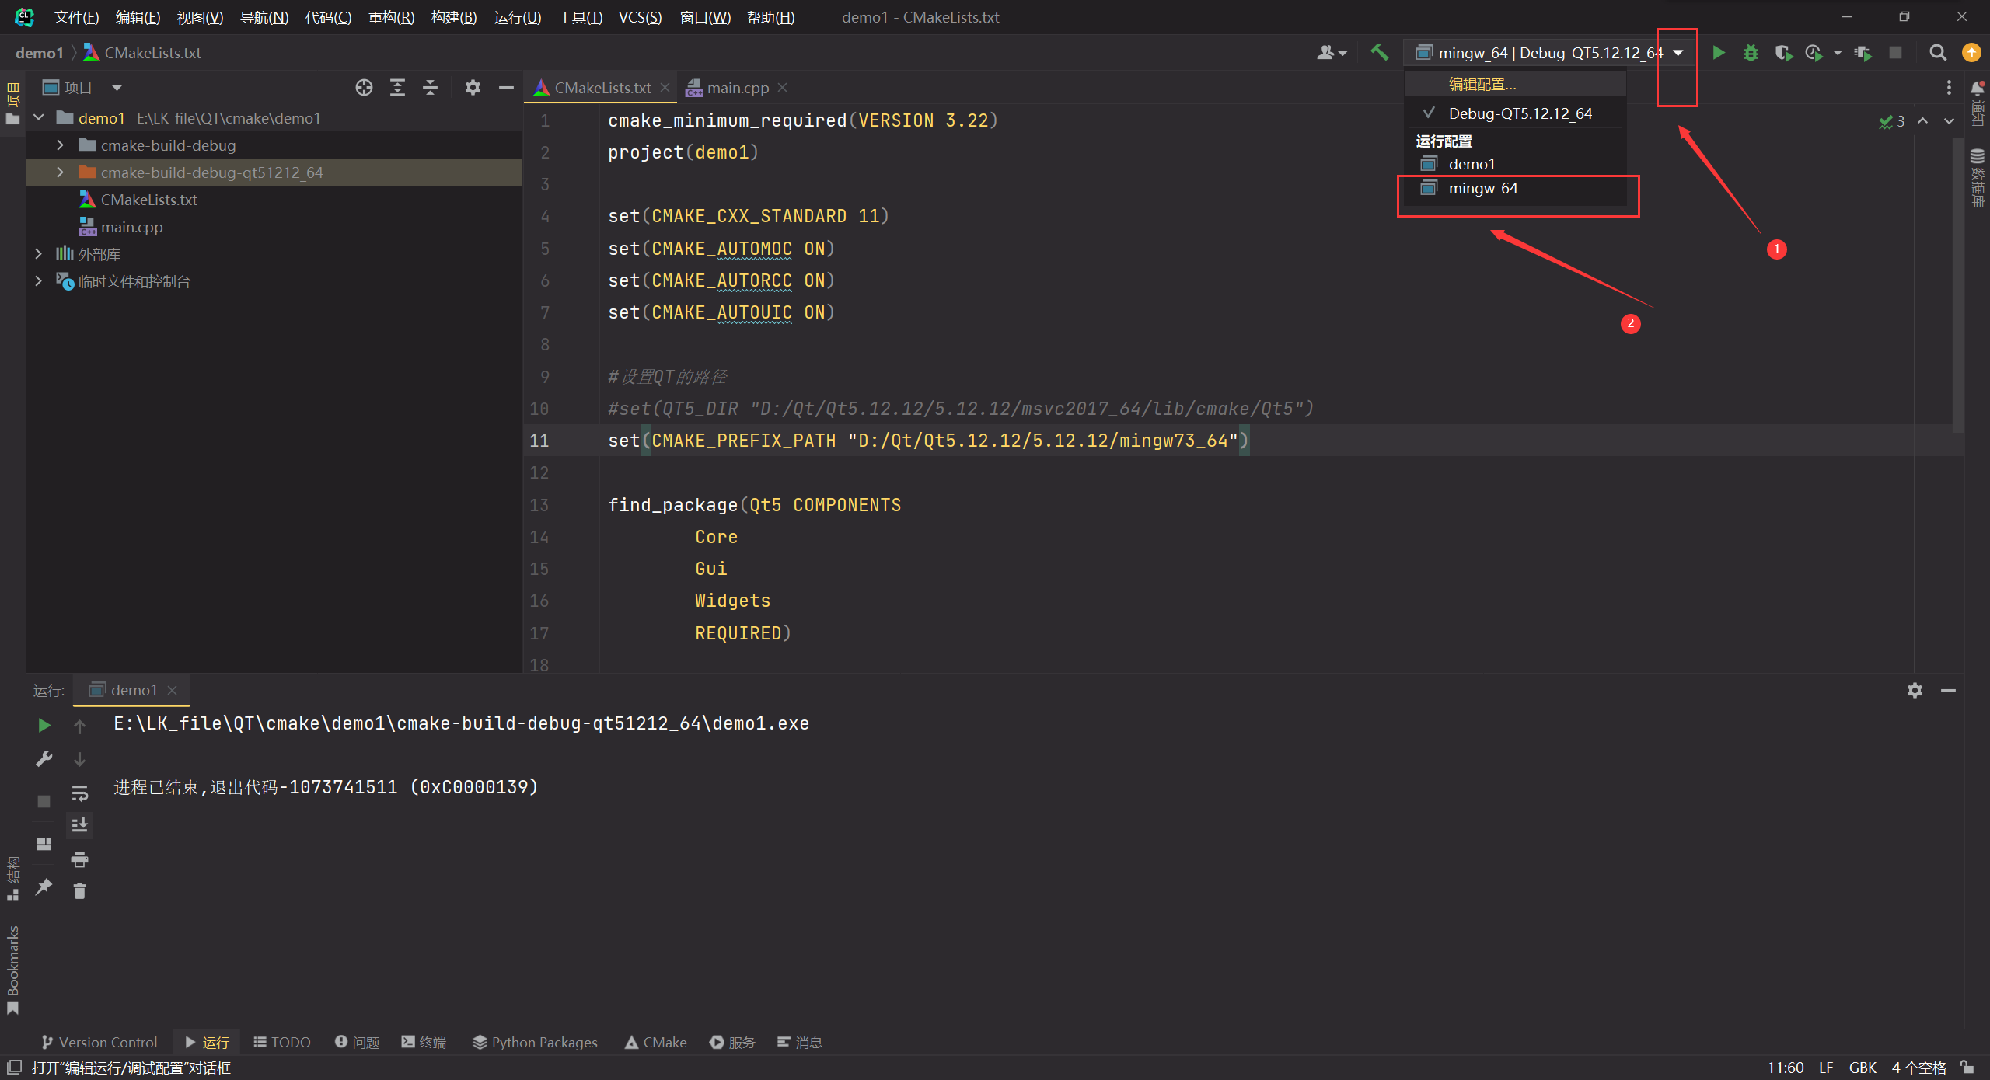Click the Run button to execute demo1
The width and height of the screenshot is (1990, 1080).
(1720, 53)
